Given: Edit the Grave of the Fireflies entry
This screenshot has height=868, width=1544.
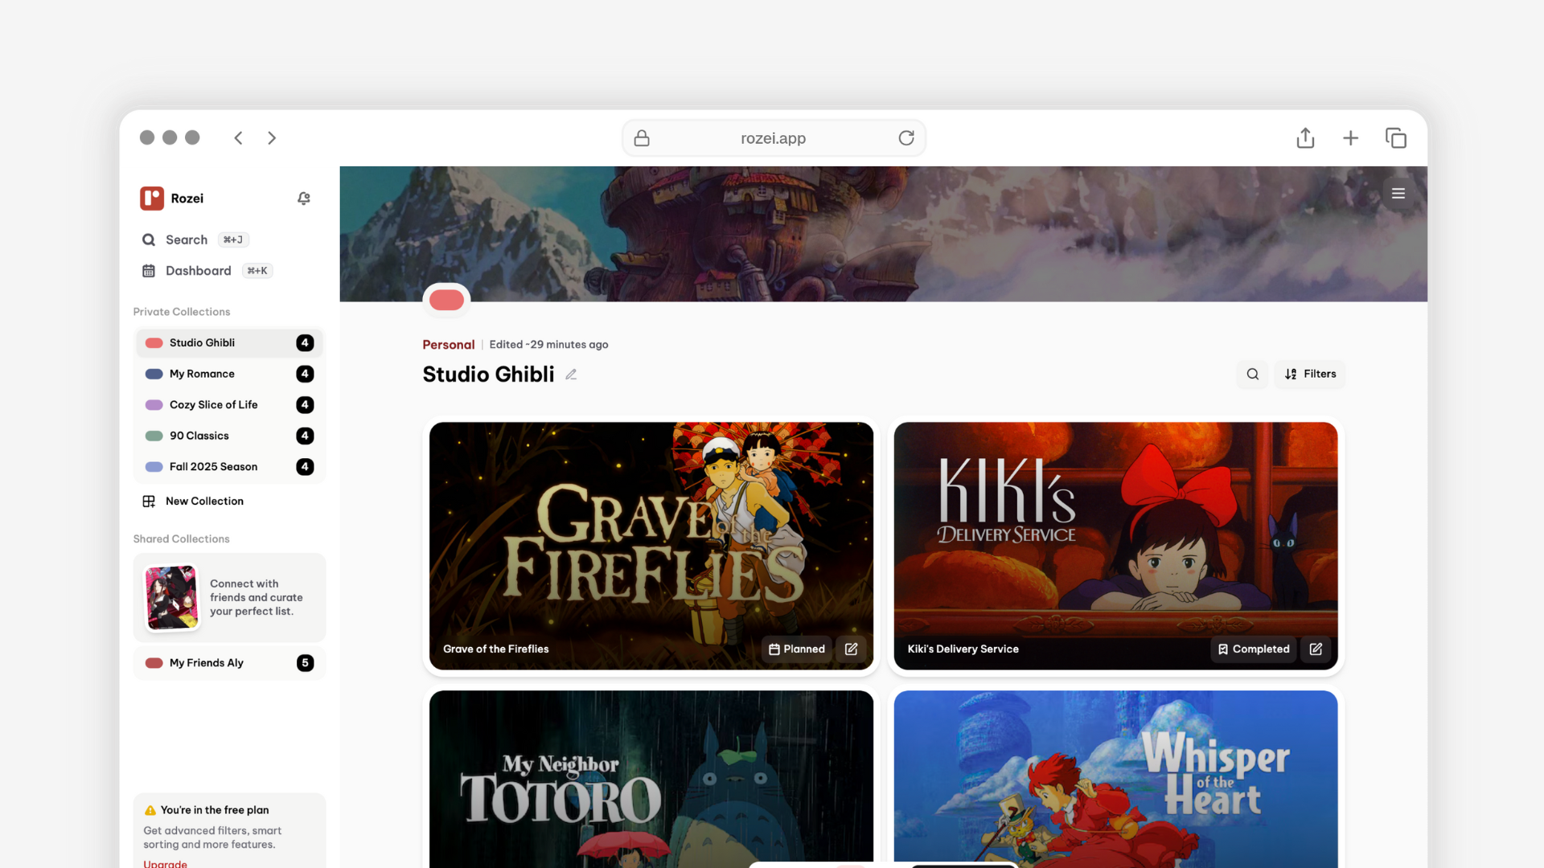Looking at the screenshot, I should (851, 649).
